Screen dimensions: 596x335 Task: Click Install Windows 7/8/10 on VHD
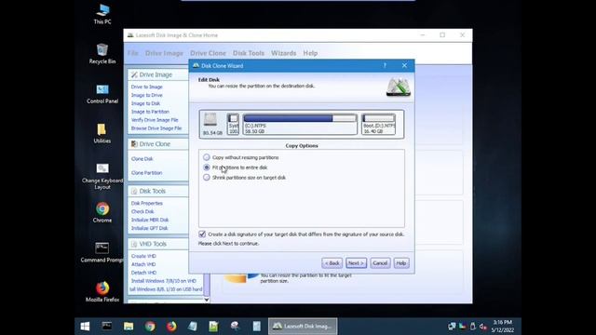coord(164,281)
